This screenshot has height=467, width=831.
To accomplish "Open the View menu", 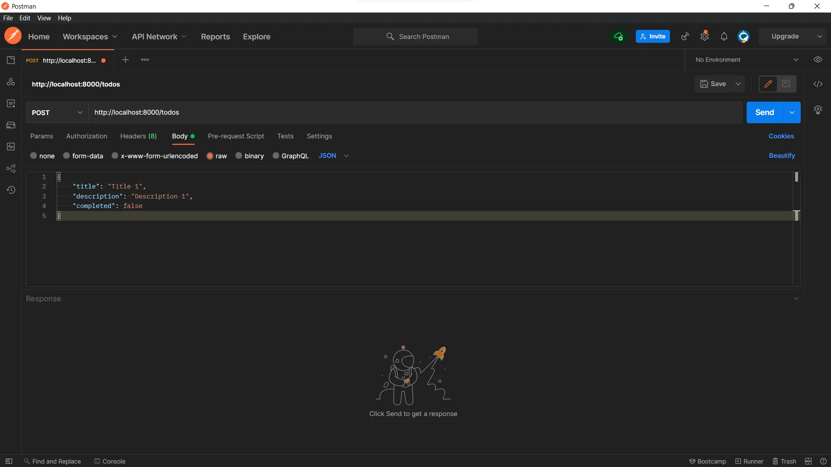I will [x=44, y=18].
